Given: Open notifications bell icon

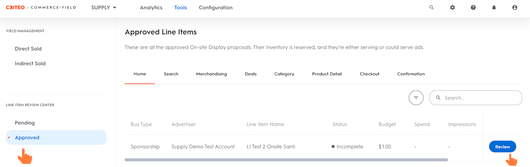Looking at the screenshot, I should pyautogui.click(x=494, y=7).
